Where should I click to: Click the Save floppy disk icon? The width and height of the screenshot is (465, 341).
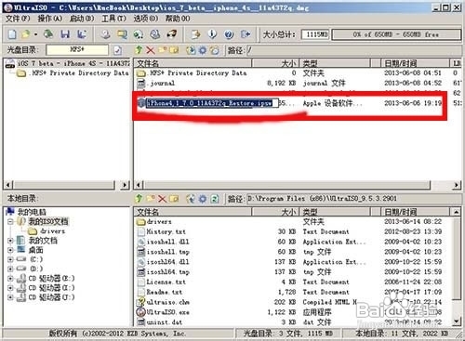[x=65, y=34]
